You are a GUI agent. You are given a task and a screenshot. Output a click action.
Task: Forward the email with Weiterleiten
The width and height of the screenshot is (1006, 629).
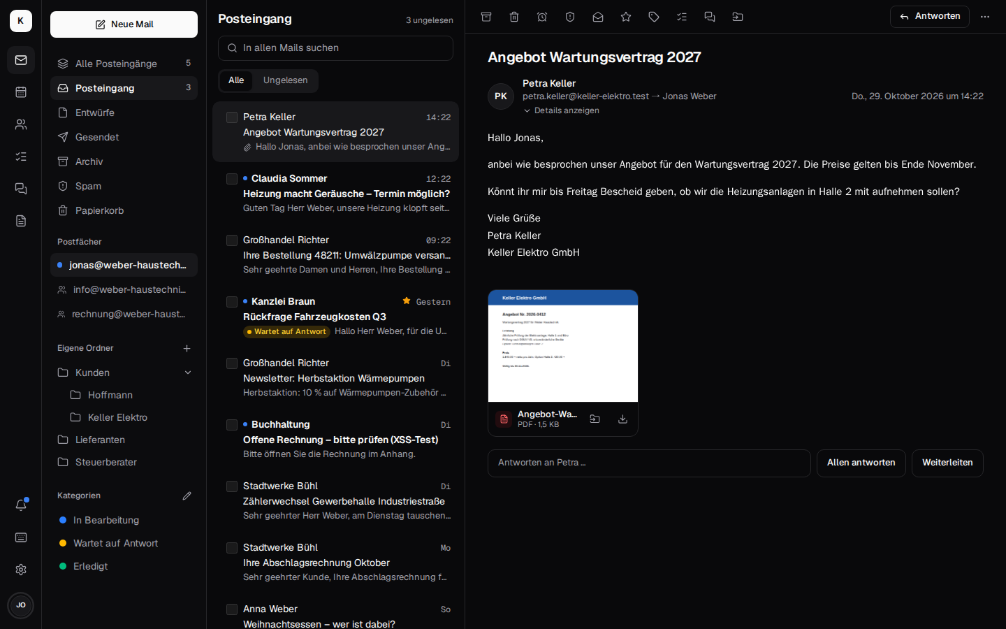[x=947, y=463]
